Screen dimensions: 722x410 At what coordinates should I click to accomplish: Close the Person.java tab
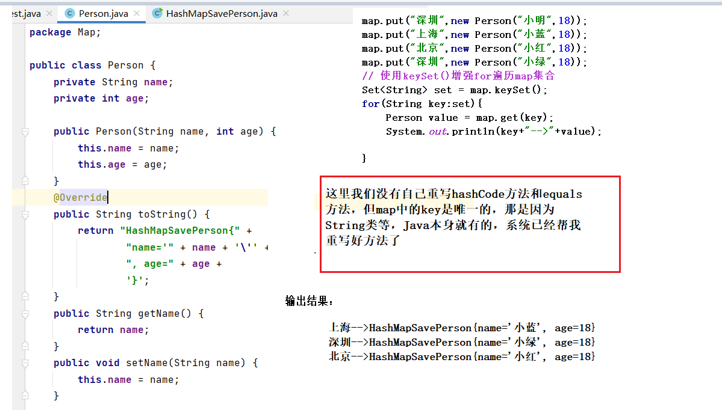coord(137,14)
